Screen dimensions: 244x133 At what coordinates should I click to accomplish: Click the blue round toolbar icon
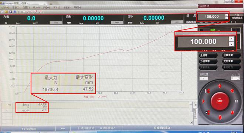tap(15, 12)
